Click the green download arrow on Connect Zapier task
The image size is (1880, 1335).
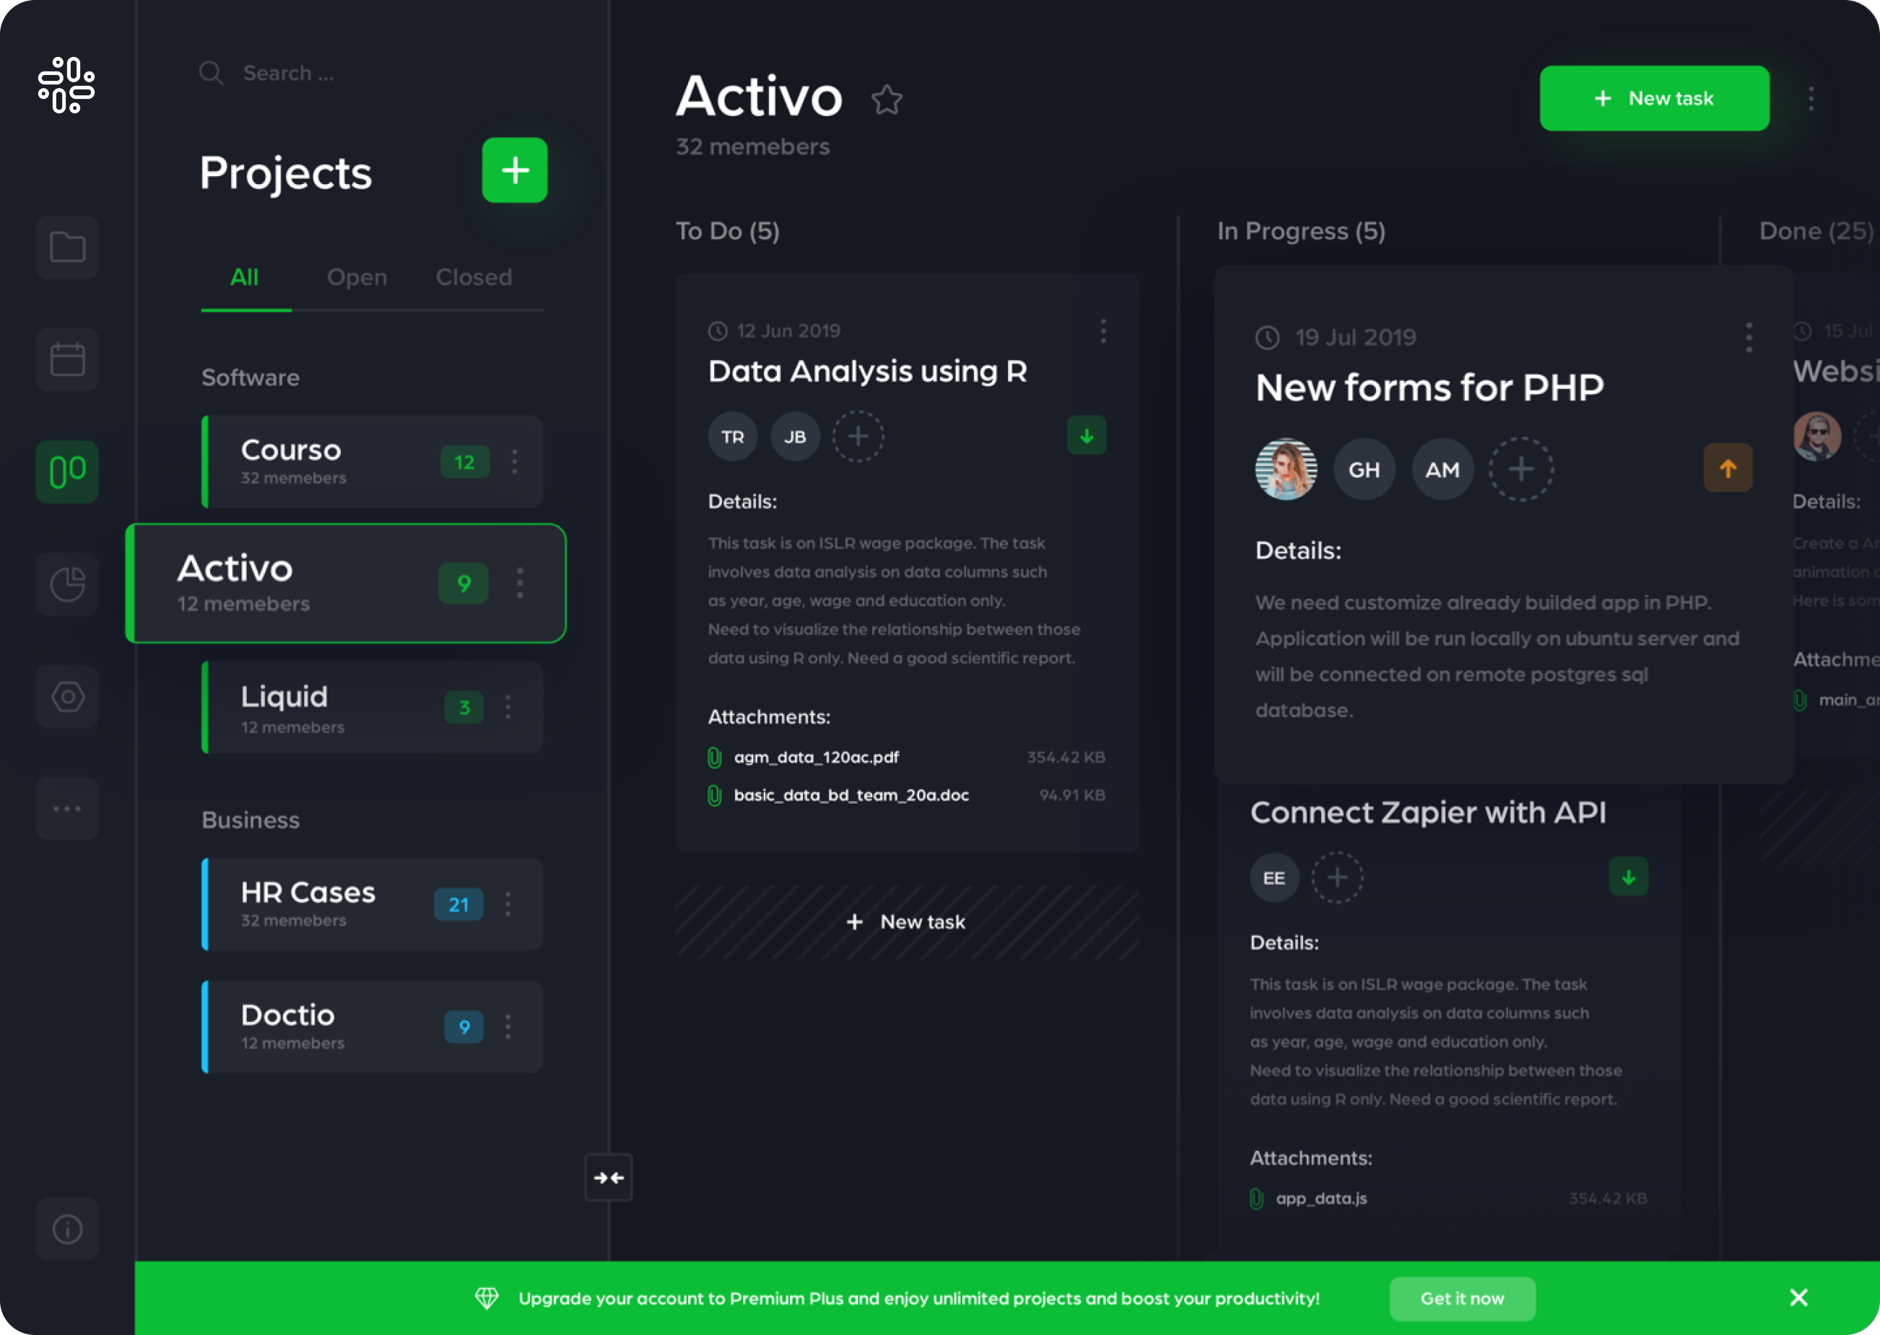click(x=1629, y=875)
